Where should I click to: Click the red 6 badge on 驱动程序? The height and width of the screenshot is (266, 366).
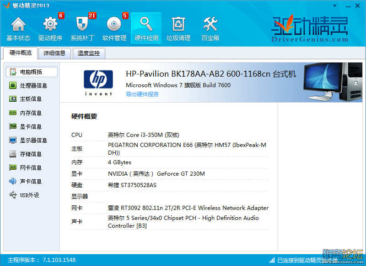click(x=61, y=16)
